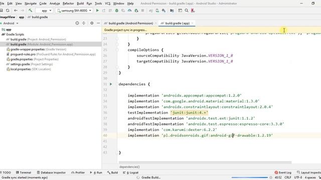Click the app breadcrumb in navigation bar
Screen dimensions: 321x180
22,17
